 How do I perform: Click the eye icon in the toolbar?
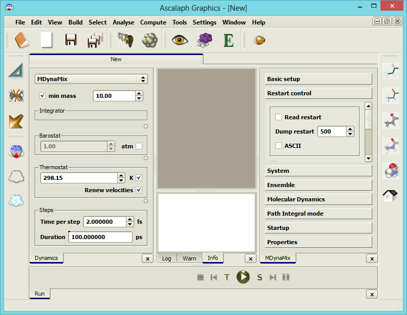click(x=180, y=40)
